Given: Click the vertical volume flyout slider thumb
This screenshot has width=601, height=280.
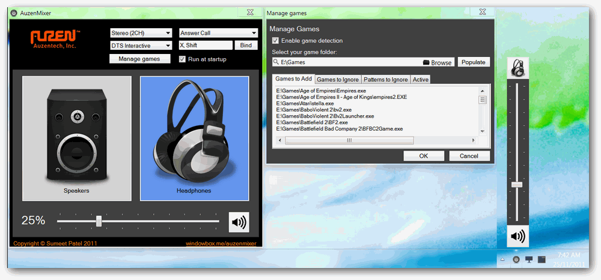Looking at the screenshot, I should tap(517, 185).
